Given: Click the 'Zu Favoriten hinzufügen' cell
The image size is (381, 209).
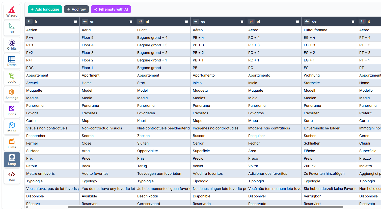Looking at the screenshot, I should [x=330, y=173].
